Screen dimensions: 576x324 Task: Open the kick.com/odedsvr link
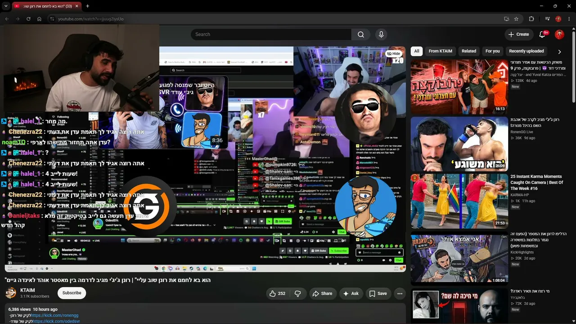point(56,322)
